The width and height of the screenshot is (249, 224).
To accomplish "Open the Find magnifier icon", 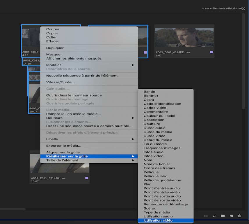I will (214, 216).
